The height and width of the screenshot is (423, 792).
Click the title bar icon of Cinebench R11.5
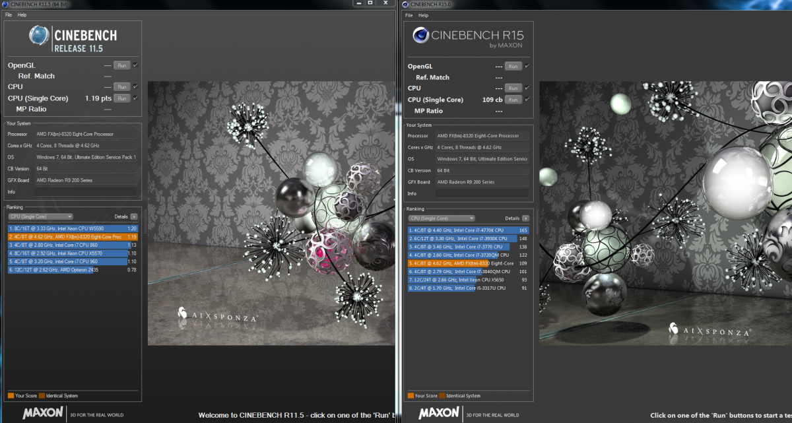(6, 4)
